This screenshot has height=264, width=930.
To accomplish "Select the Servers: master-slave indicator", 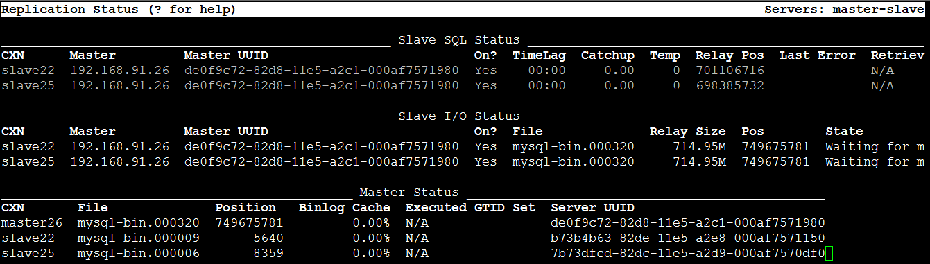I will tap(844, 10).
